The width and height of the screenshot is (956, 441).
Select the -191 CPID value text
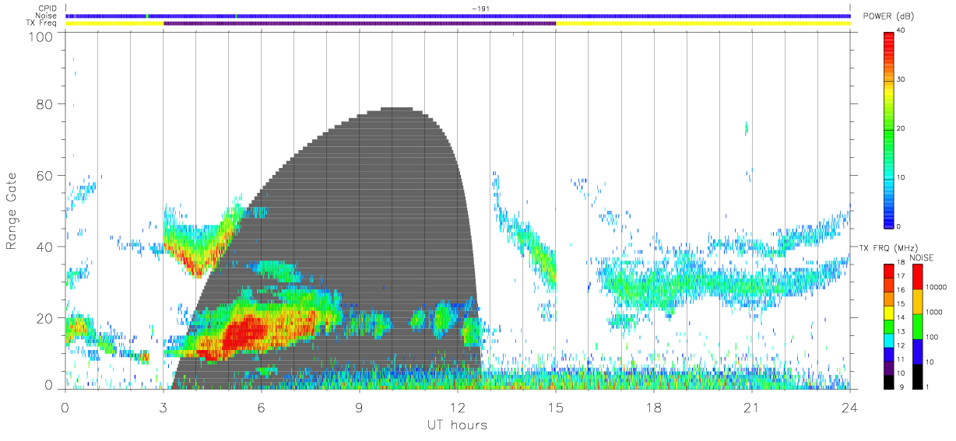(480, 9)
